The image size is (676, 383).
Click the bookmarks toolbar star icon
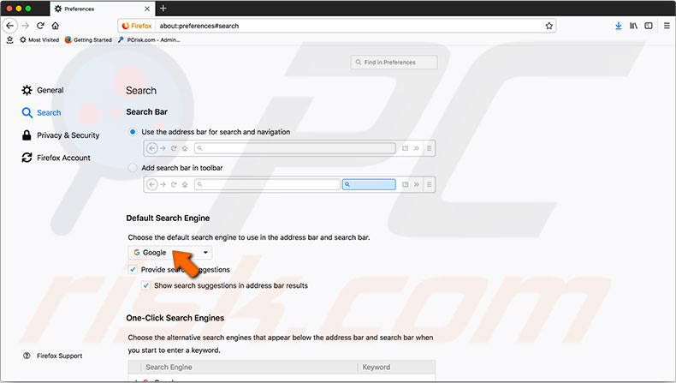tap(10, 39)
